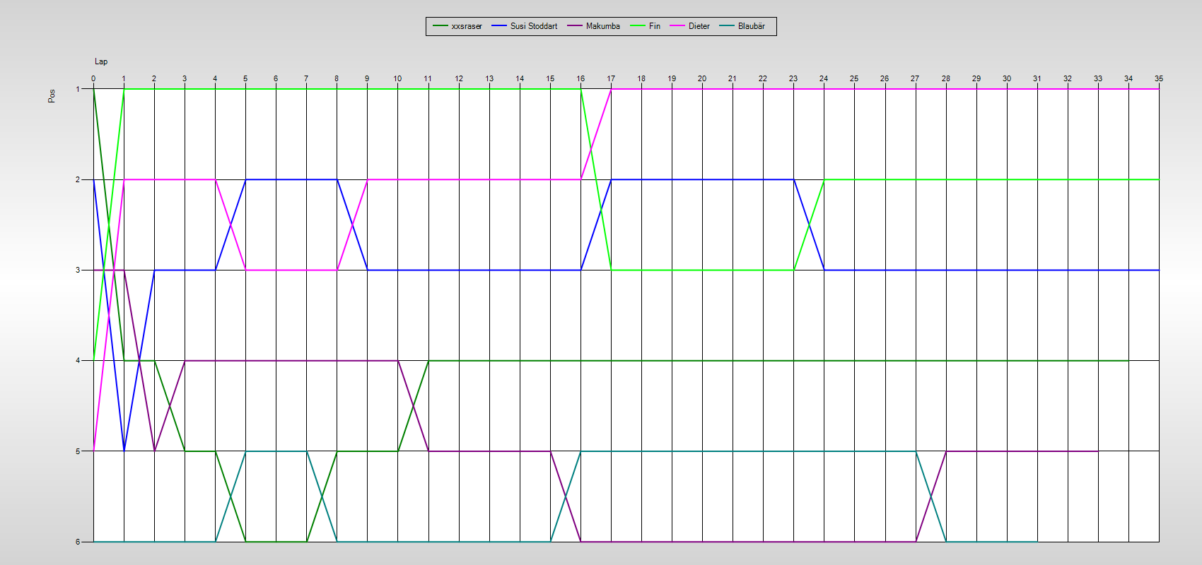
Task: Click lap 33 label on lap axis
Action: click(1098, 78)
